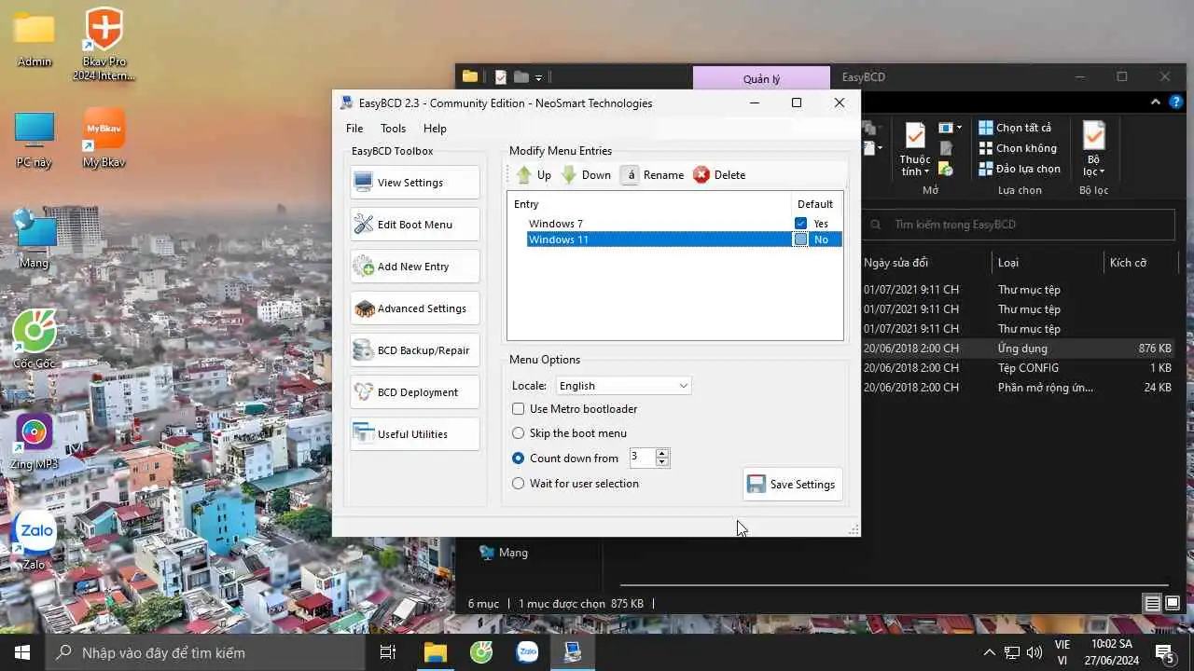Open the Add New Entry section

tap(415, 267)
